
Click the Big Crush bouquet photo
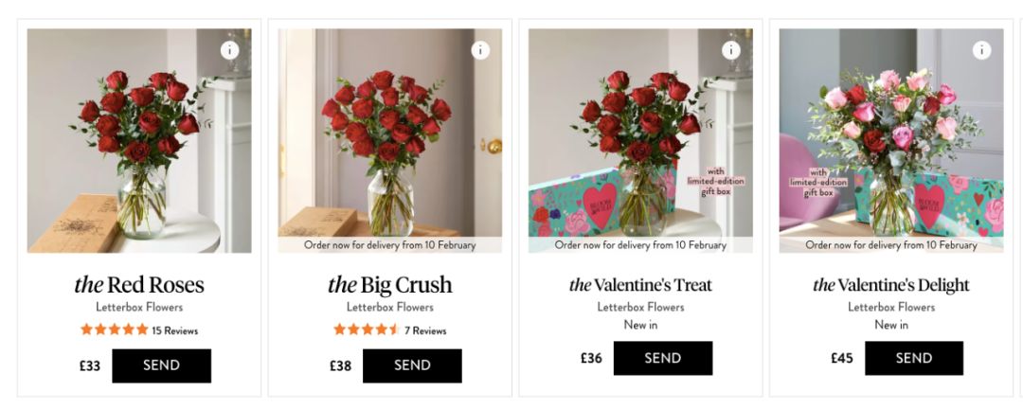pos(390,140)
